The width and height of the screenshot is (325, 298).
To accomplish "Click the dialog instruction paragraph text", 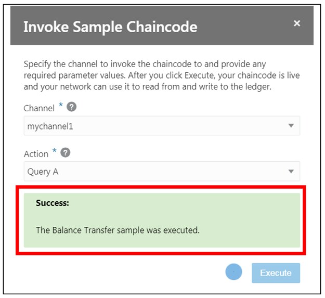I will tap(161, 75).
